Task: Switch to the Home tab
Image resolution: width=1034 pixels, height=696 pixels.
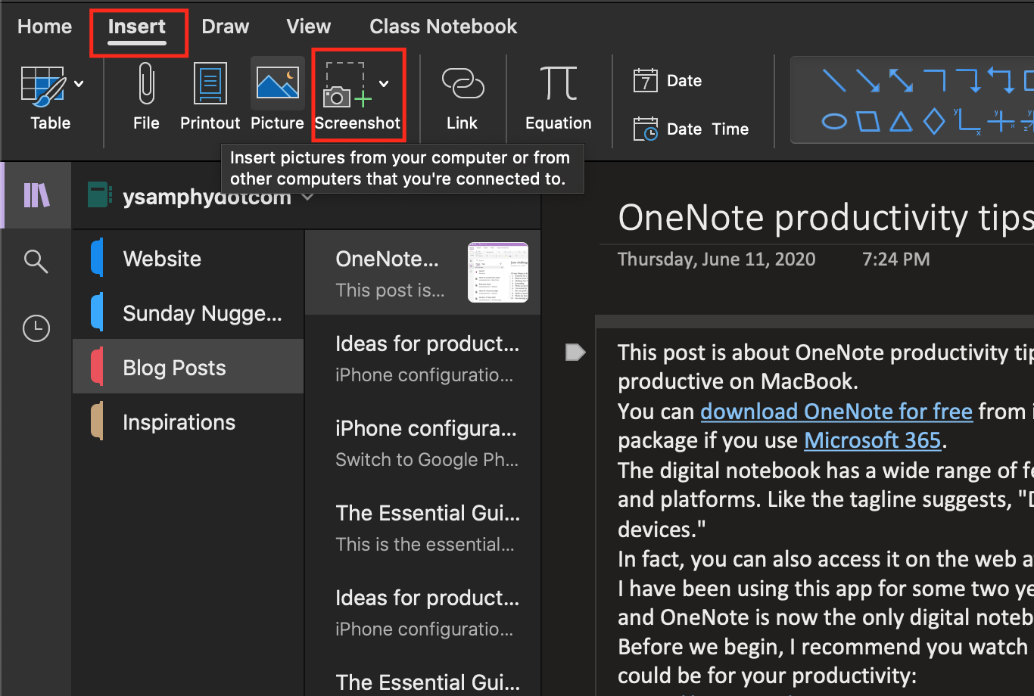Action: coord(45,26)
